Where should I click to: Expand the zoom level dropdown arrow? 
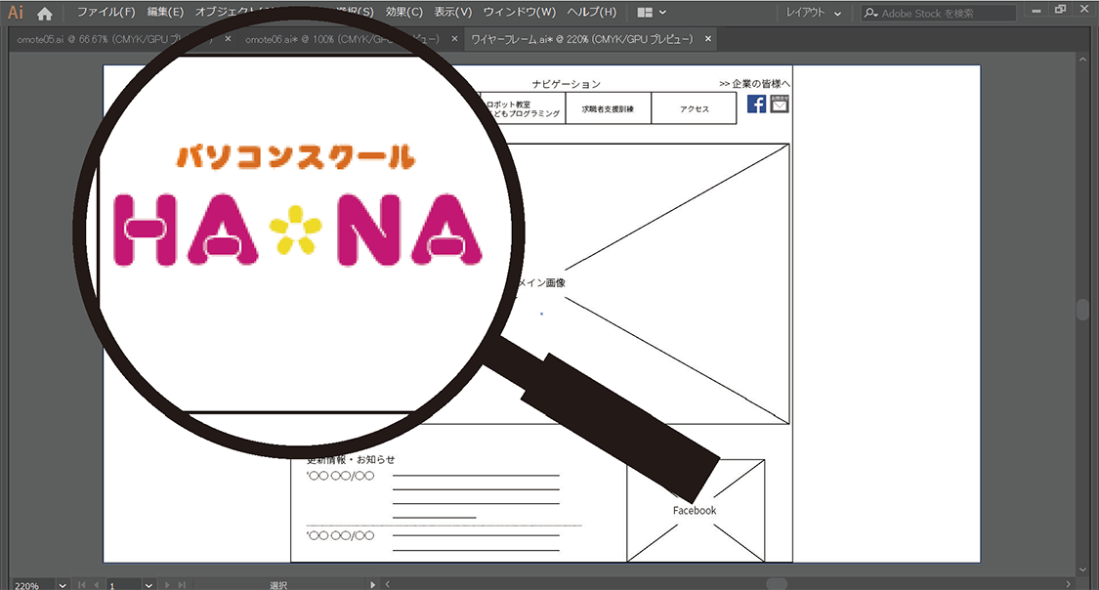point(63,584)
